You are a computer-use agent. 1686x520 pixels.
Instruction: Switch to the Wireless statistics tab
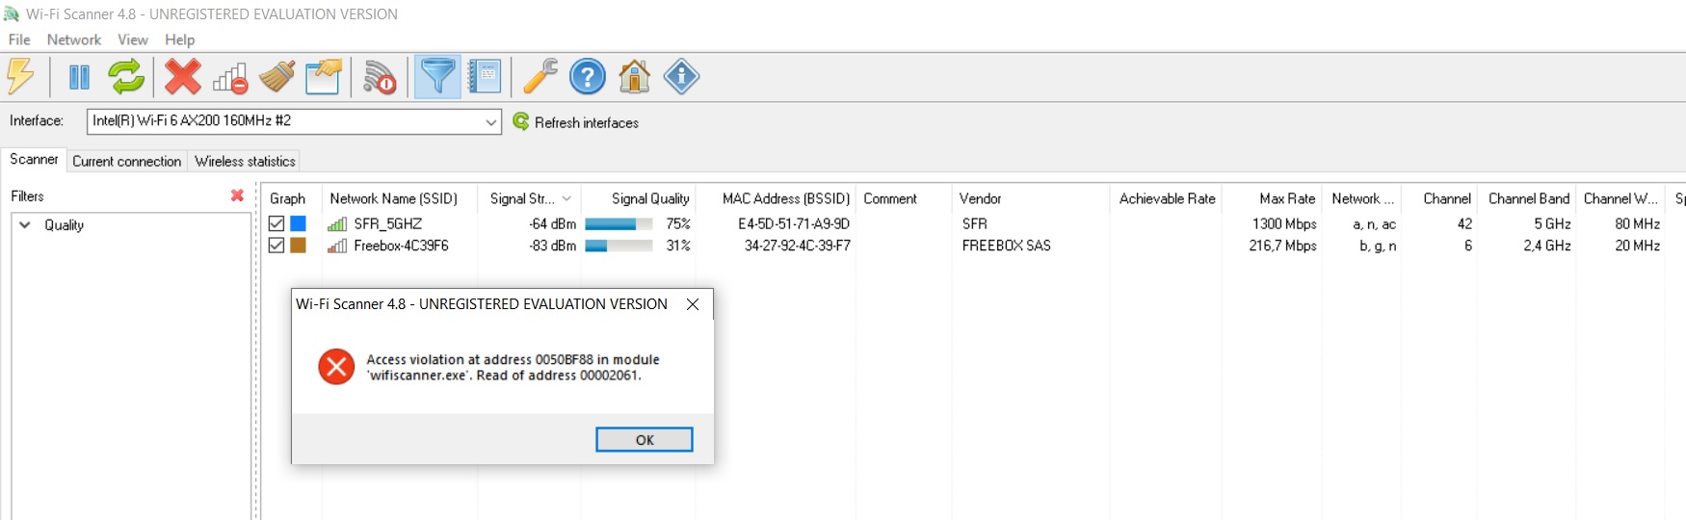pyautogui.click(x=245, y=161)
